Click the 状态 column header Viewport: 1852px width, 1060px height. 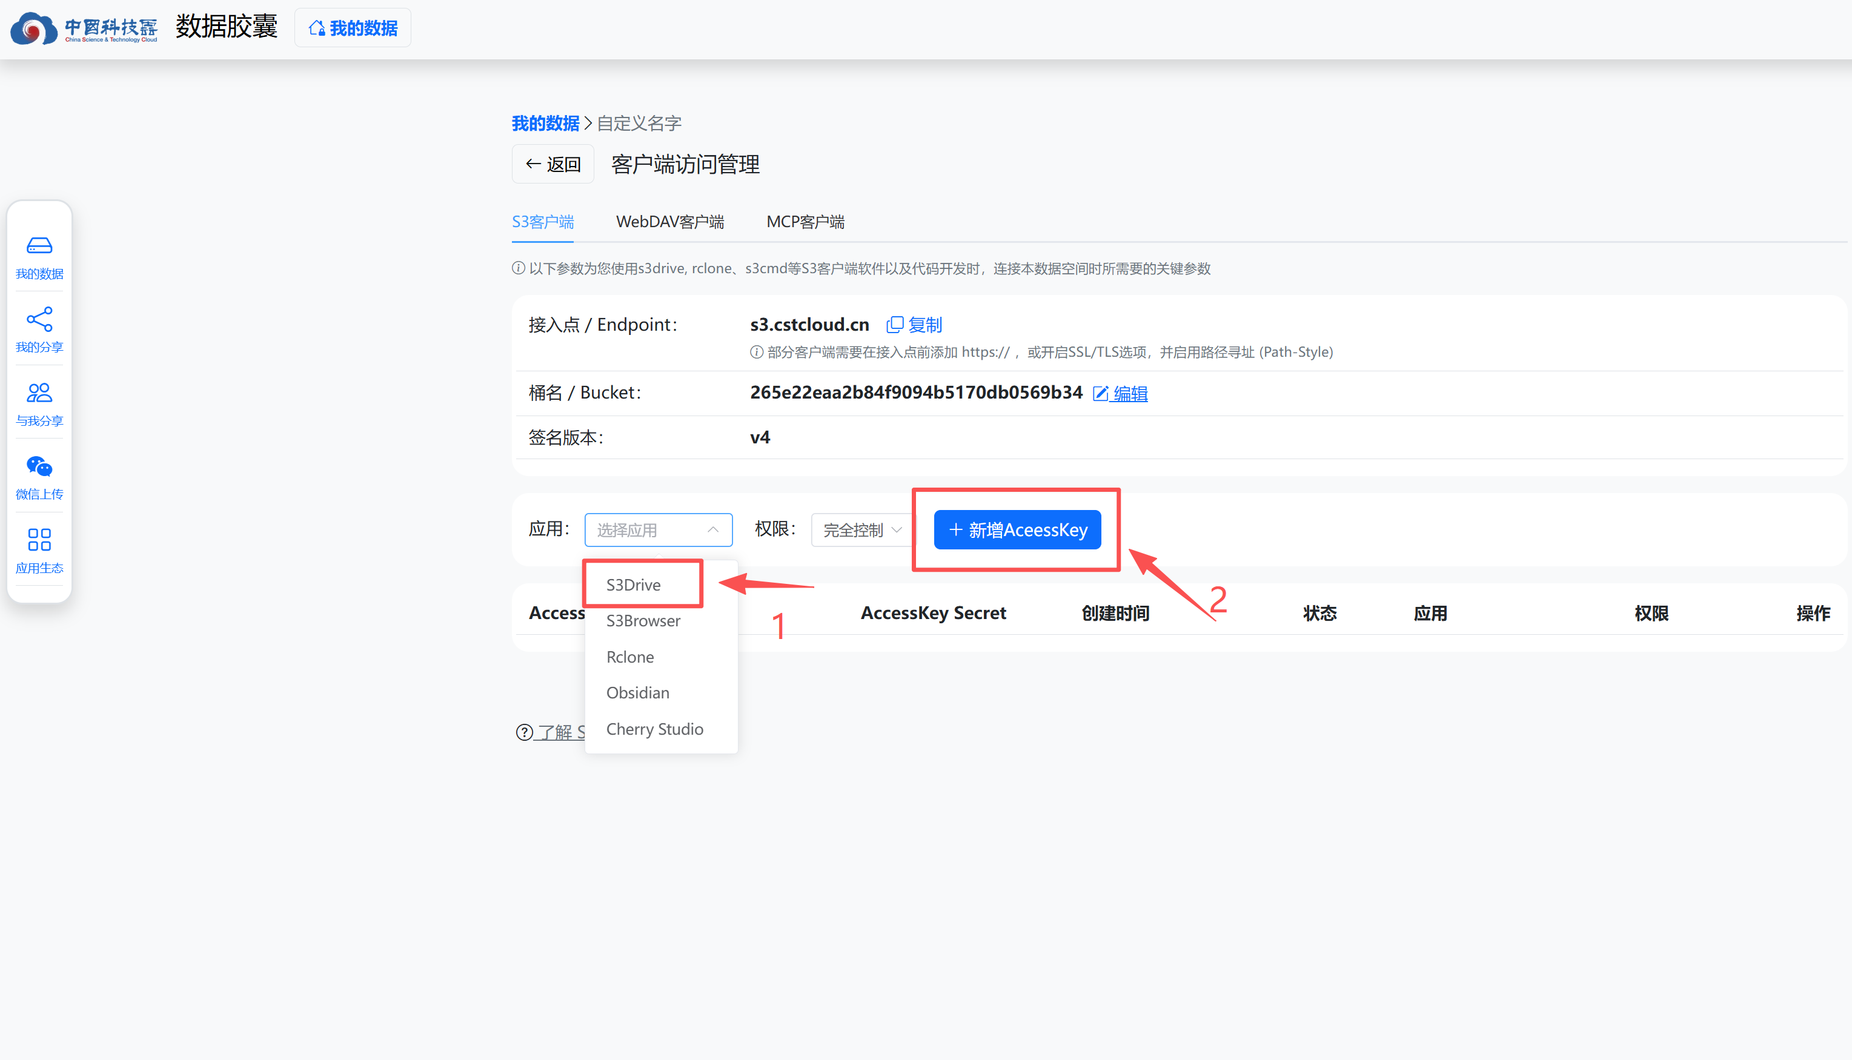click(1320, 613)
